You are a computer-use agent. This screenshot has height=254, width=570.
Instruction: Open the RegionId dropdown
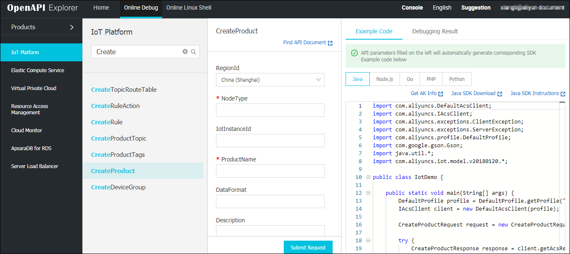coord(270,80)
